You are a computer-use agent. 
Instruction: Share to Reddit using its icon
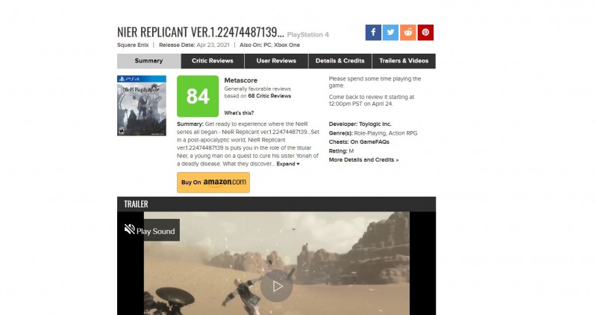pos(407,32)
